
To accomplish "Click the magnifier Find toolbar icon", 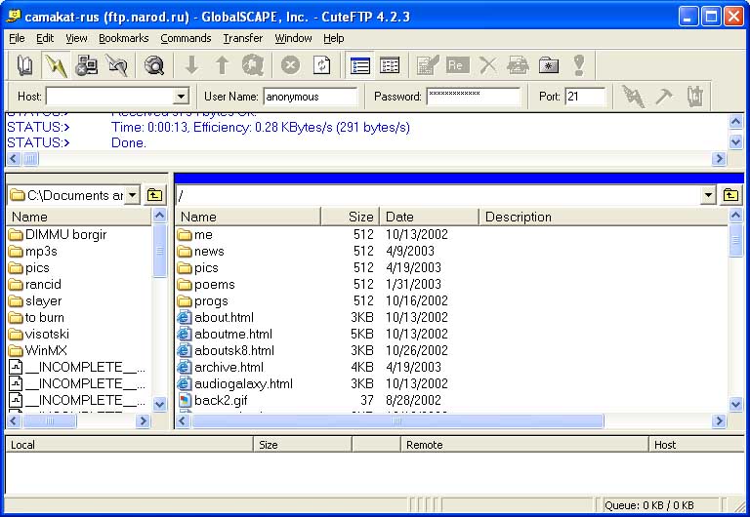I will (154, 65).
